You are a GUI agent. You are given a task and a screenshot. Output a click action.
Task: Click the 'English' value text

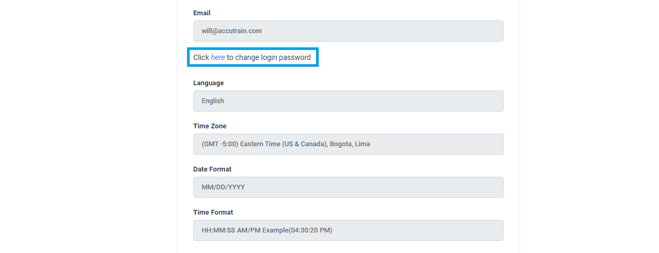(x=213, y=101)
